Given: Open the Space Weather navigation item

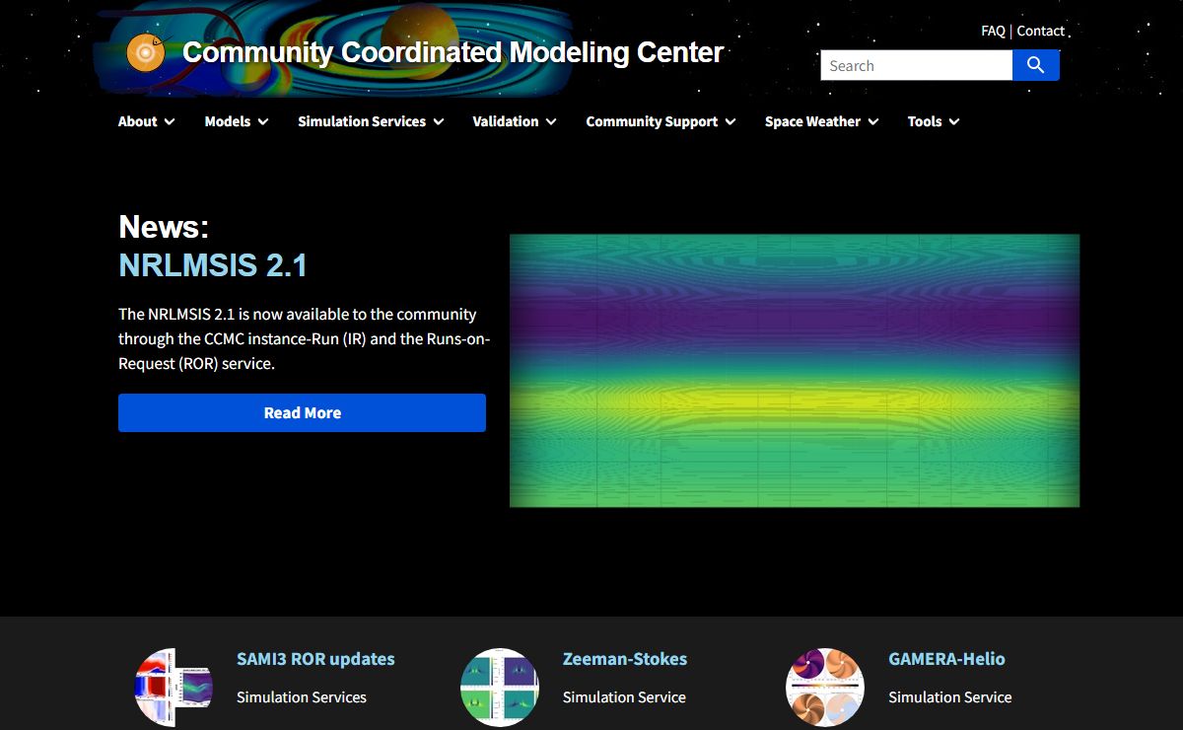Looking at the screenshot, I should click(x=813, y=121).
